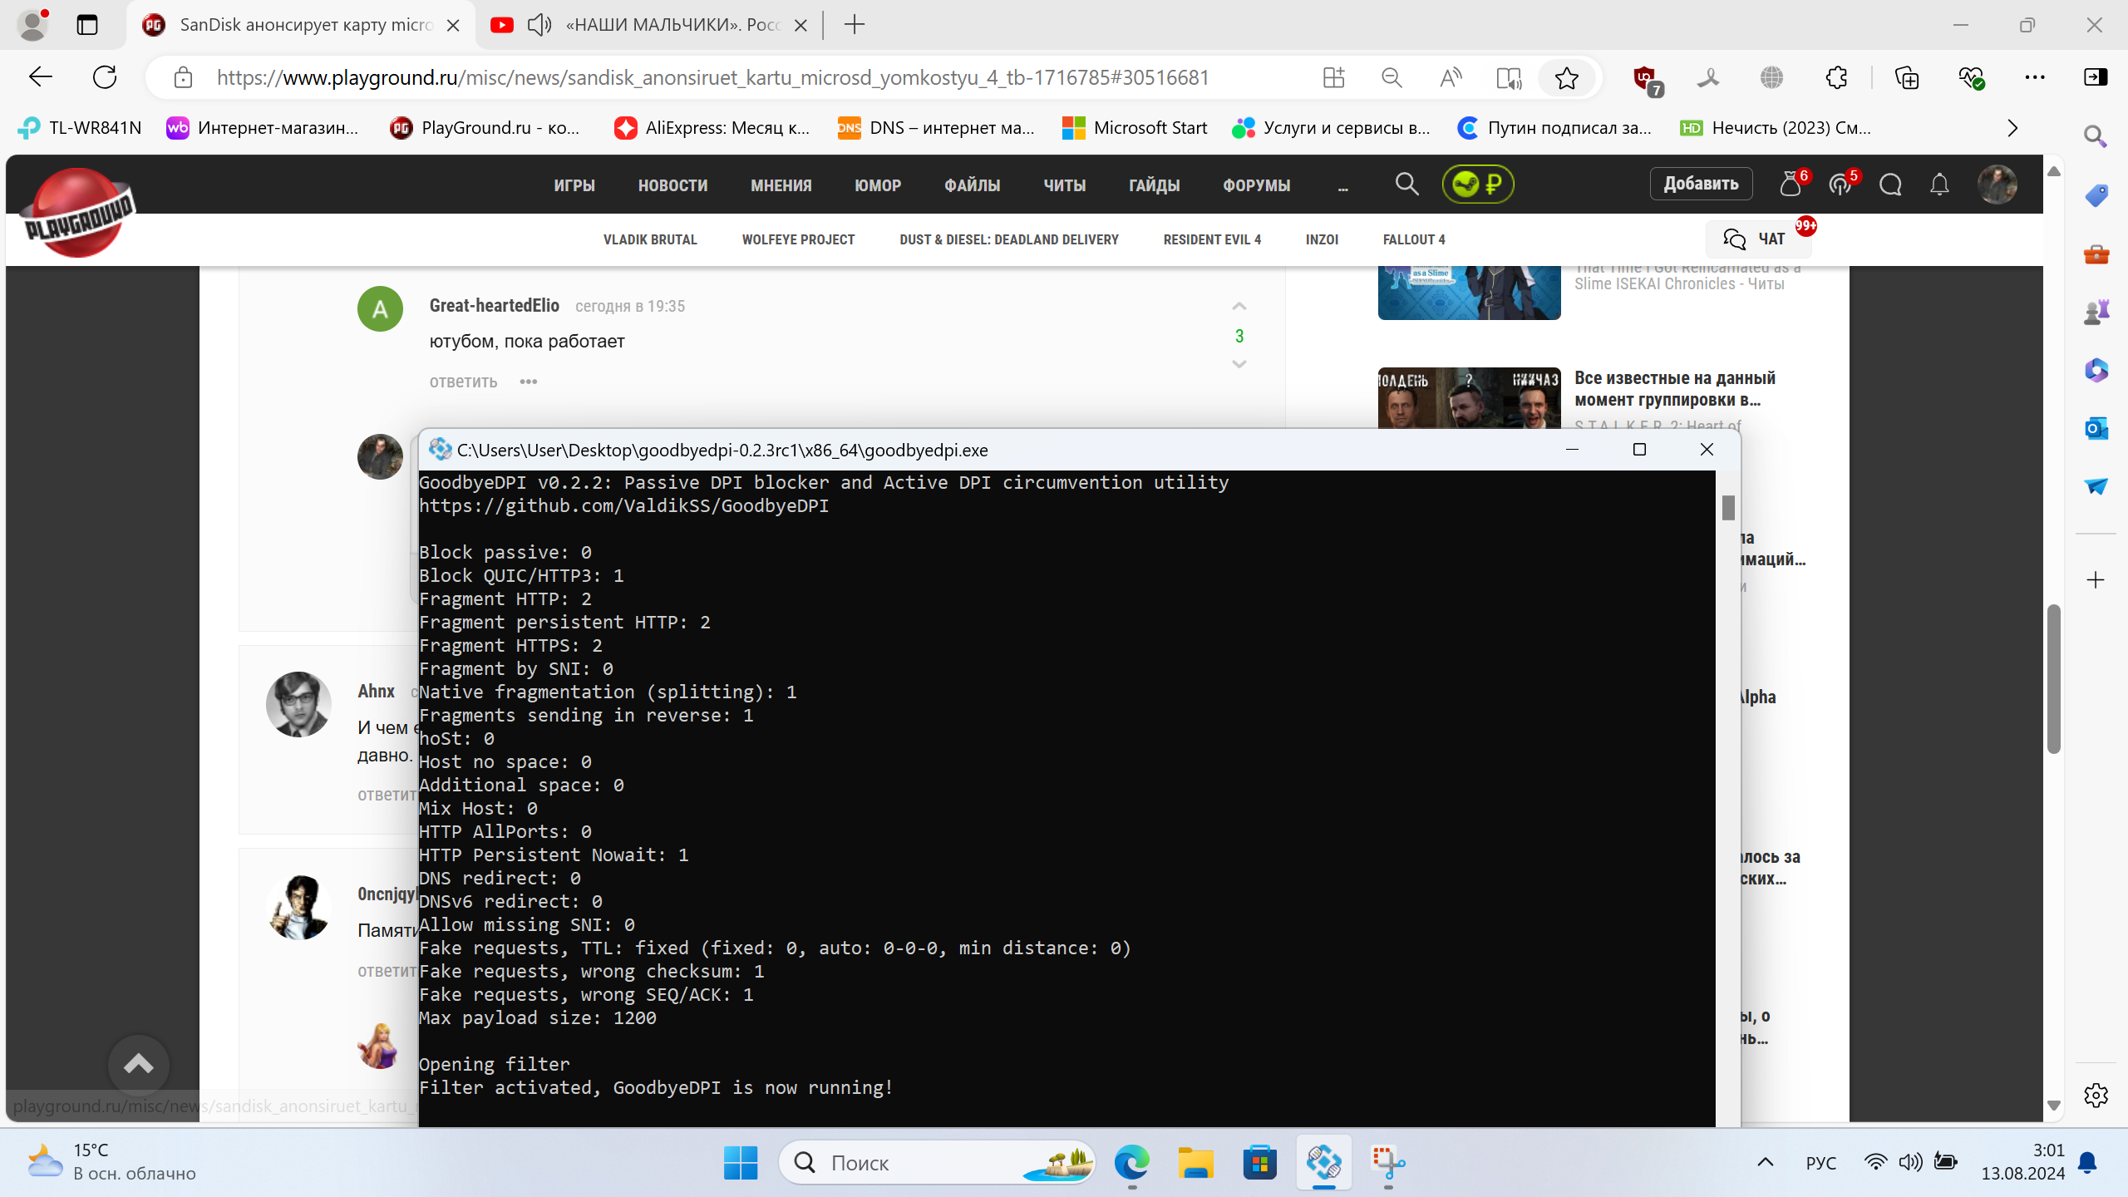Open the notifications bell on Playground
This screenshot has height=1197, width=2128.
1939,184
